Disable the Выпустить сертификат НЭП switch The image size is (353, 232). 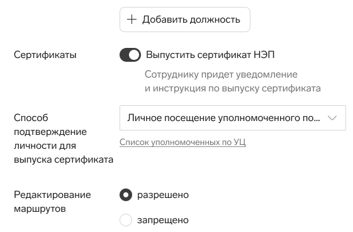coord(130,55)
